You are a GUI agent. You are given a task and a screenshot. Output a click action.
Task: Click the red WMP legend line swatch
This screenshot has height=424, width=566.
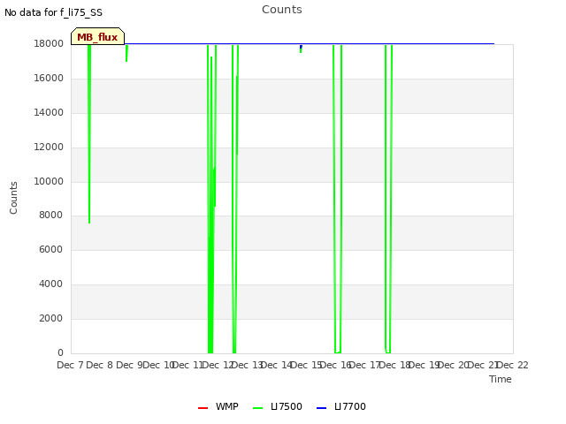[x=203, y=408]
